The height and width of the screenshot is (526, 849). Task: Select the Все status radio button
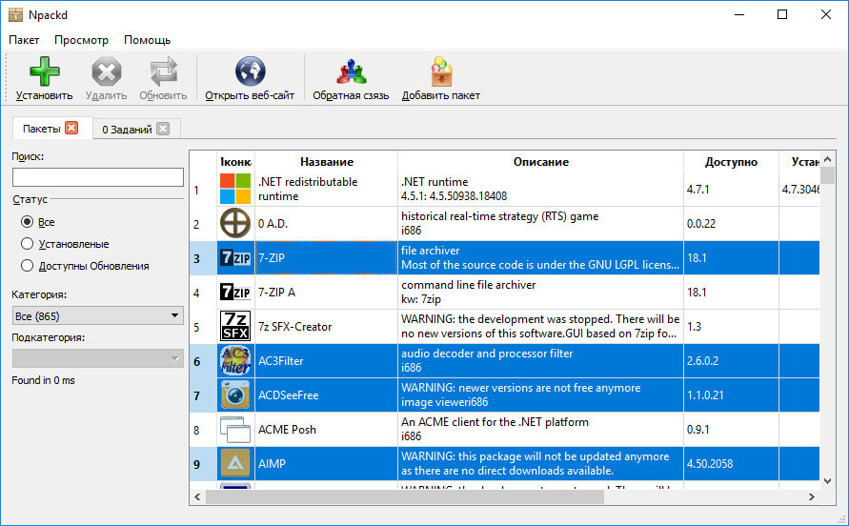27,222
